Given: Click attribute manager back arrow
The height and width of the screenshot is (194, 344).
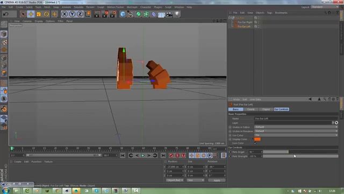Looking at the screenshot, I should [310, 99].
